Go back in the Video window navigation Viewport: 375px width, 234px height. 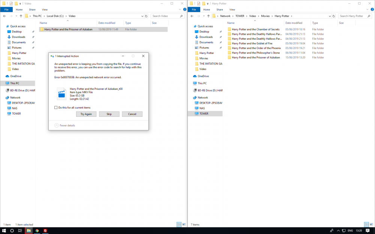pos(4,16)
